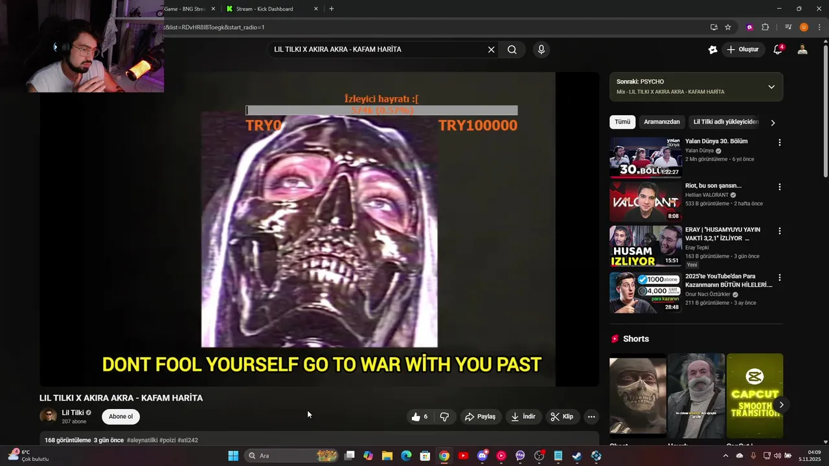Screen dimensions: 829x466
Task: Click the Klip button
Action: 562,417
